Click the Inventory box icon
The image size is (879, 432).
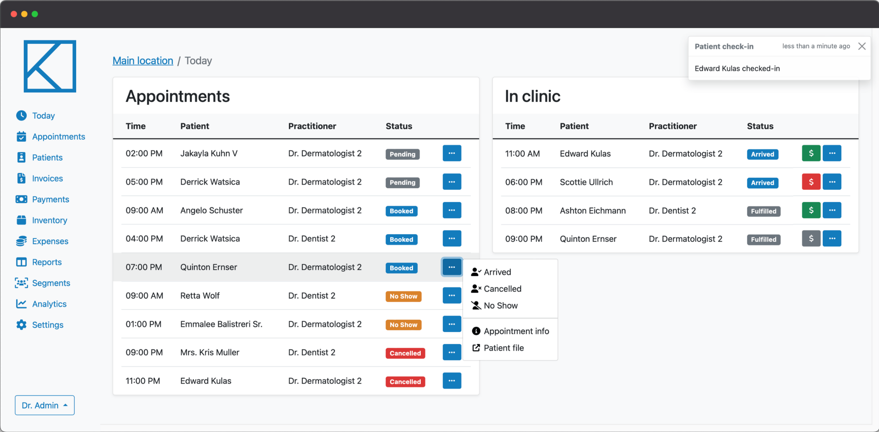point(21,220)
